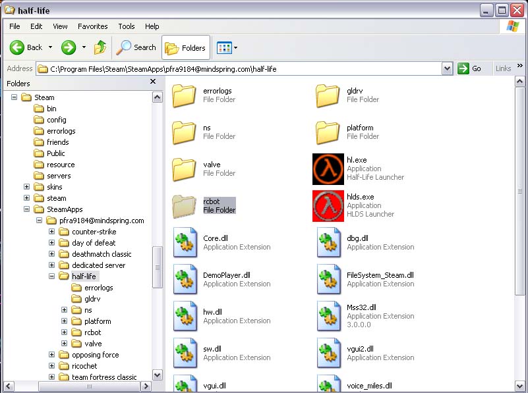The height and width of the screenshot is (393, 528).
Task: Collapse the SteamApps tree node
Action: pos(26,209)
